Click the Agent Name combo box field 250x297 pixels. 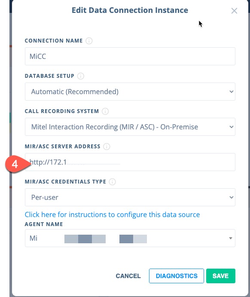(130, 238)
